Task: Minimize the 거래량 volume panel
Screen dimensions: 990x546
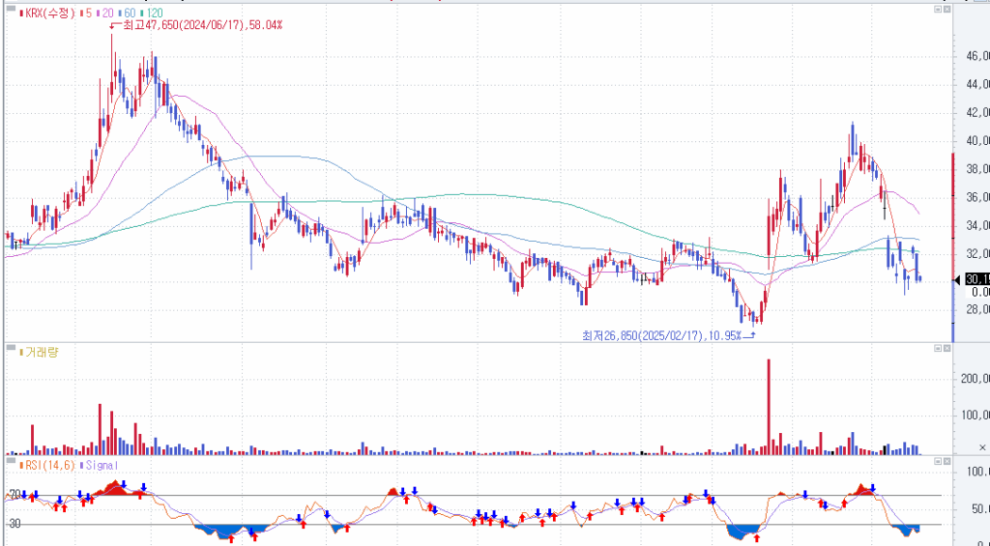Action: (936, 348)
